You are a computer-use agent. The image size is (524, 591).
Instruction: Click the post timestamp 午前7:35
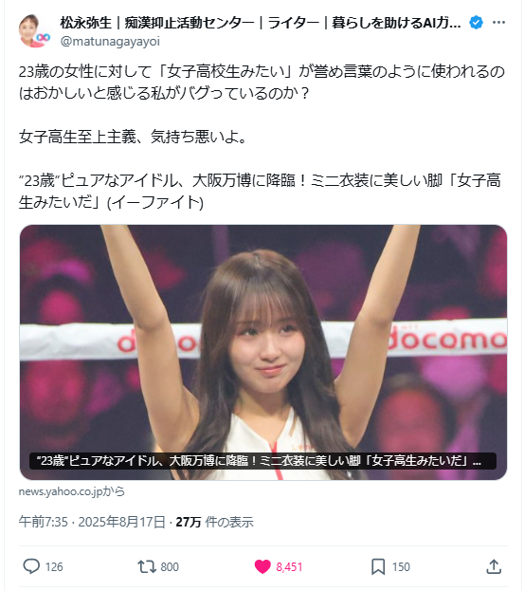click(x=44, y=522)
